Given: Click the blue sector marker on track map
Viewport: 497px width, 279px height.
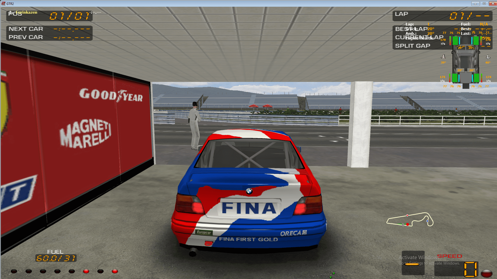Looking at the screenshot, I should [x=427, y=221].
